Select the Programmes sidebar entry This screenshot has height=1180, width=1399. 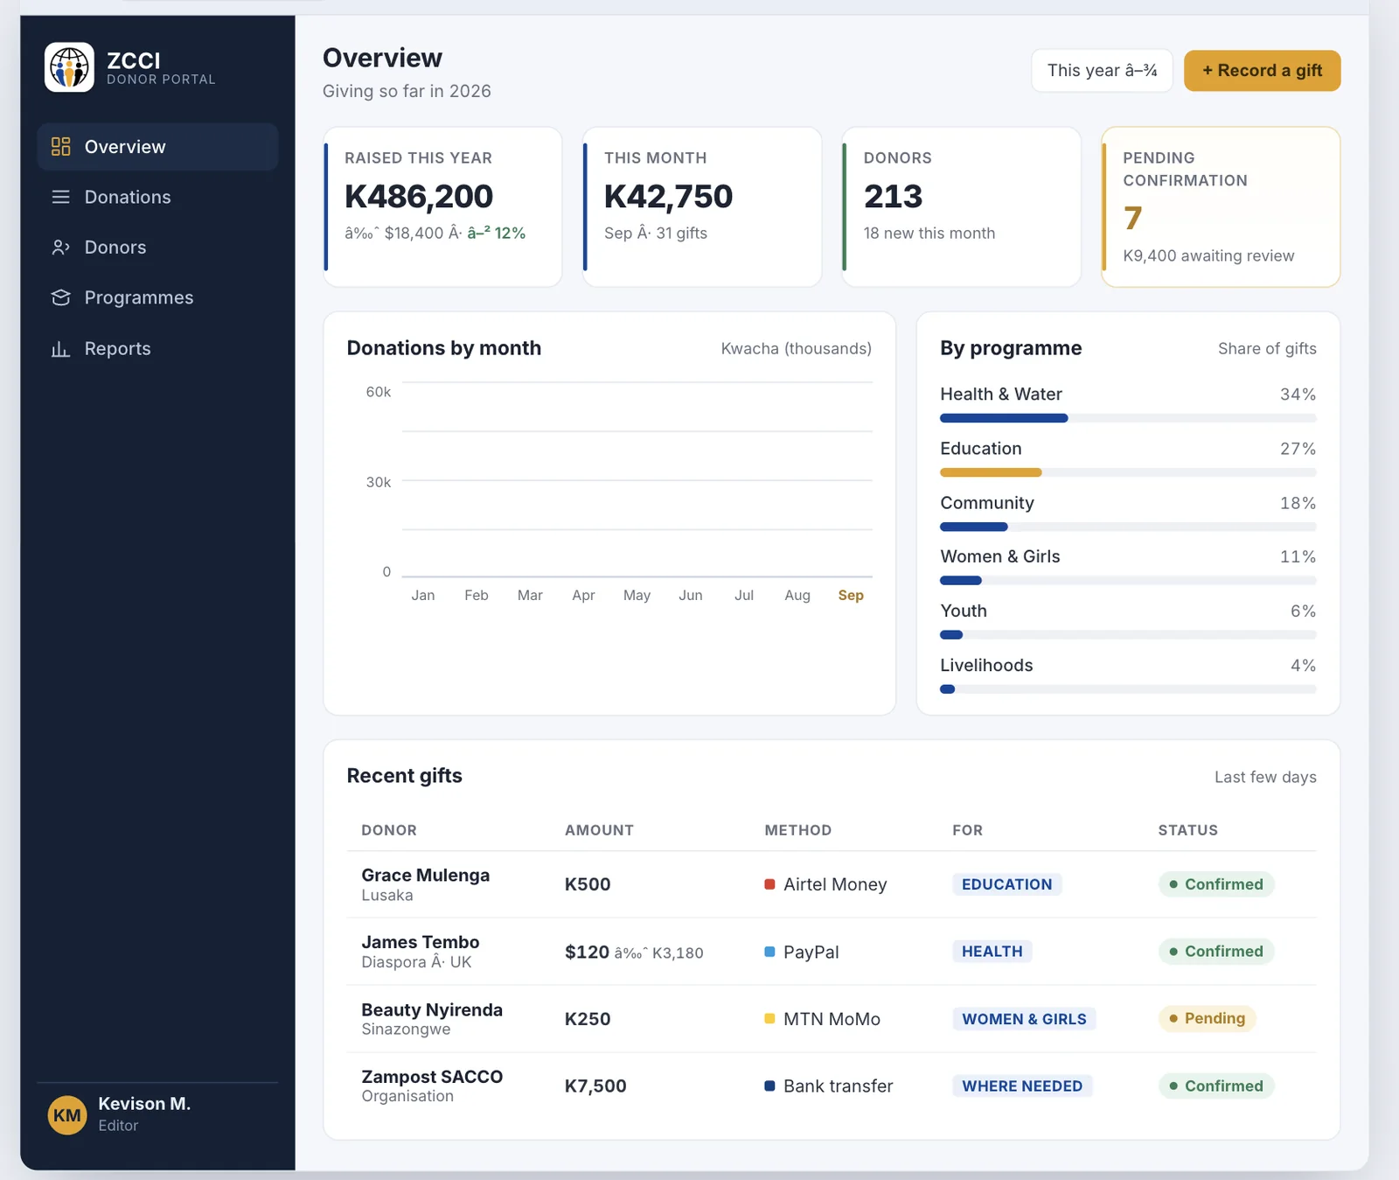click(157, 297)
